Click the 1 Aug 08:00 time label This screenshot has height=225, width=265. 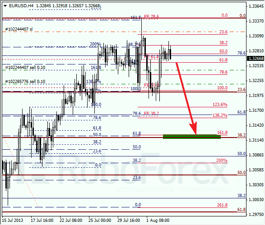pos(158,220)
